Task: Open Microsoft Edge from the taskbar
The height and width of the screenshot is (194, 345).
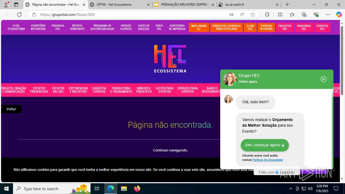Action: pos(111,189)
